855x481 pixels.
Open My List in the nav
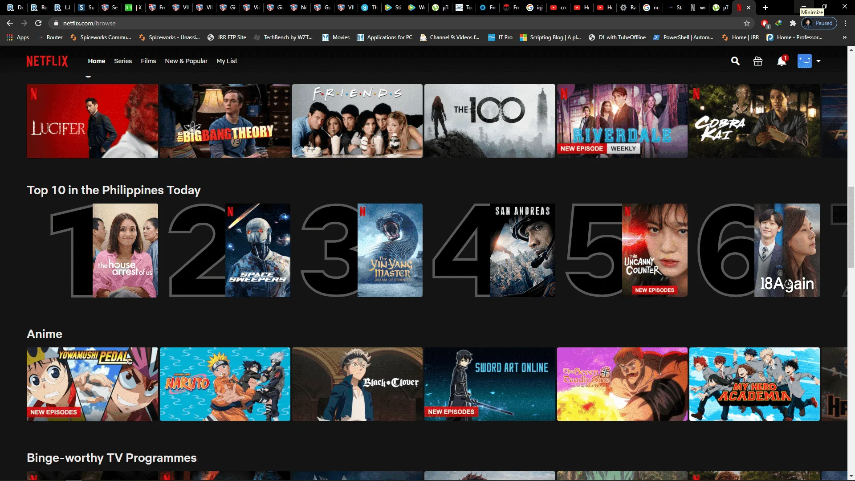[x=227, y=61]
